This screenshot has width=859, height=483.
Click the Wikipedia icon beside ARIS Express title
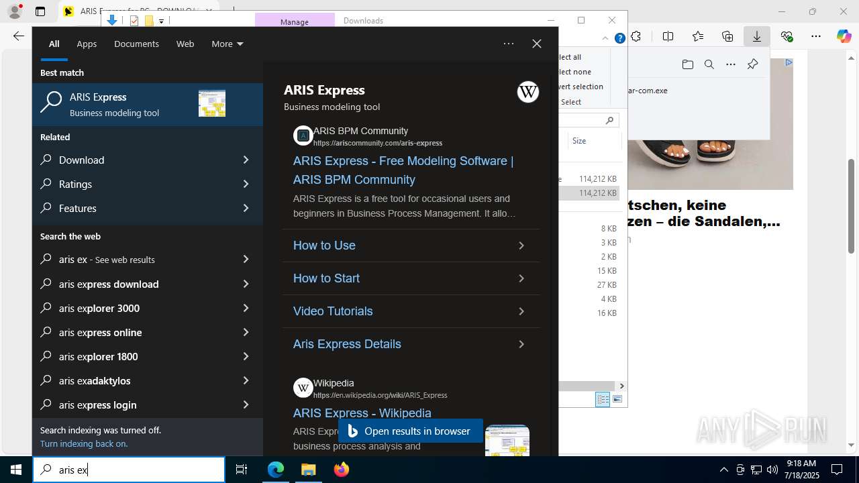coord(528,92)
